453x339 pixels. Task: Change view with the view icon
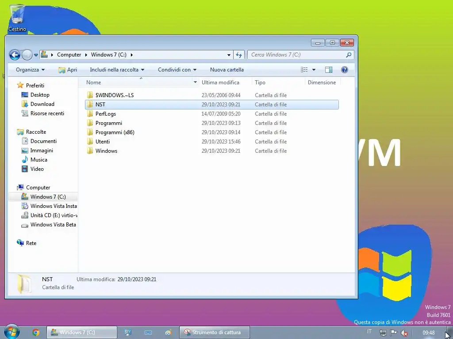304,70
